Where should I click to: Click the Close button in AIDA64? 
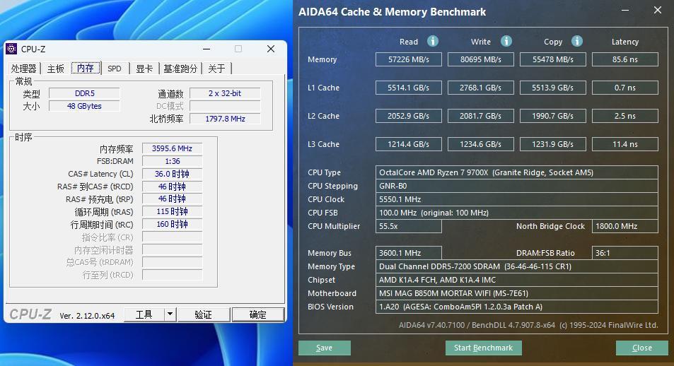point(642,348)
